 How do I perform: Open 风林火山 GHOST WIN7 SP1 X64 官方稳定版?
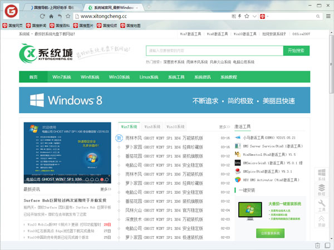(x=164, y=210)
